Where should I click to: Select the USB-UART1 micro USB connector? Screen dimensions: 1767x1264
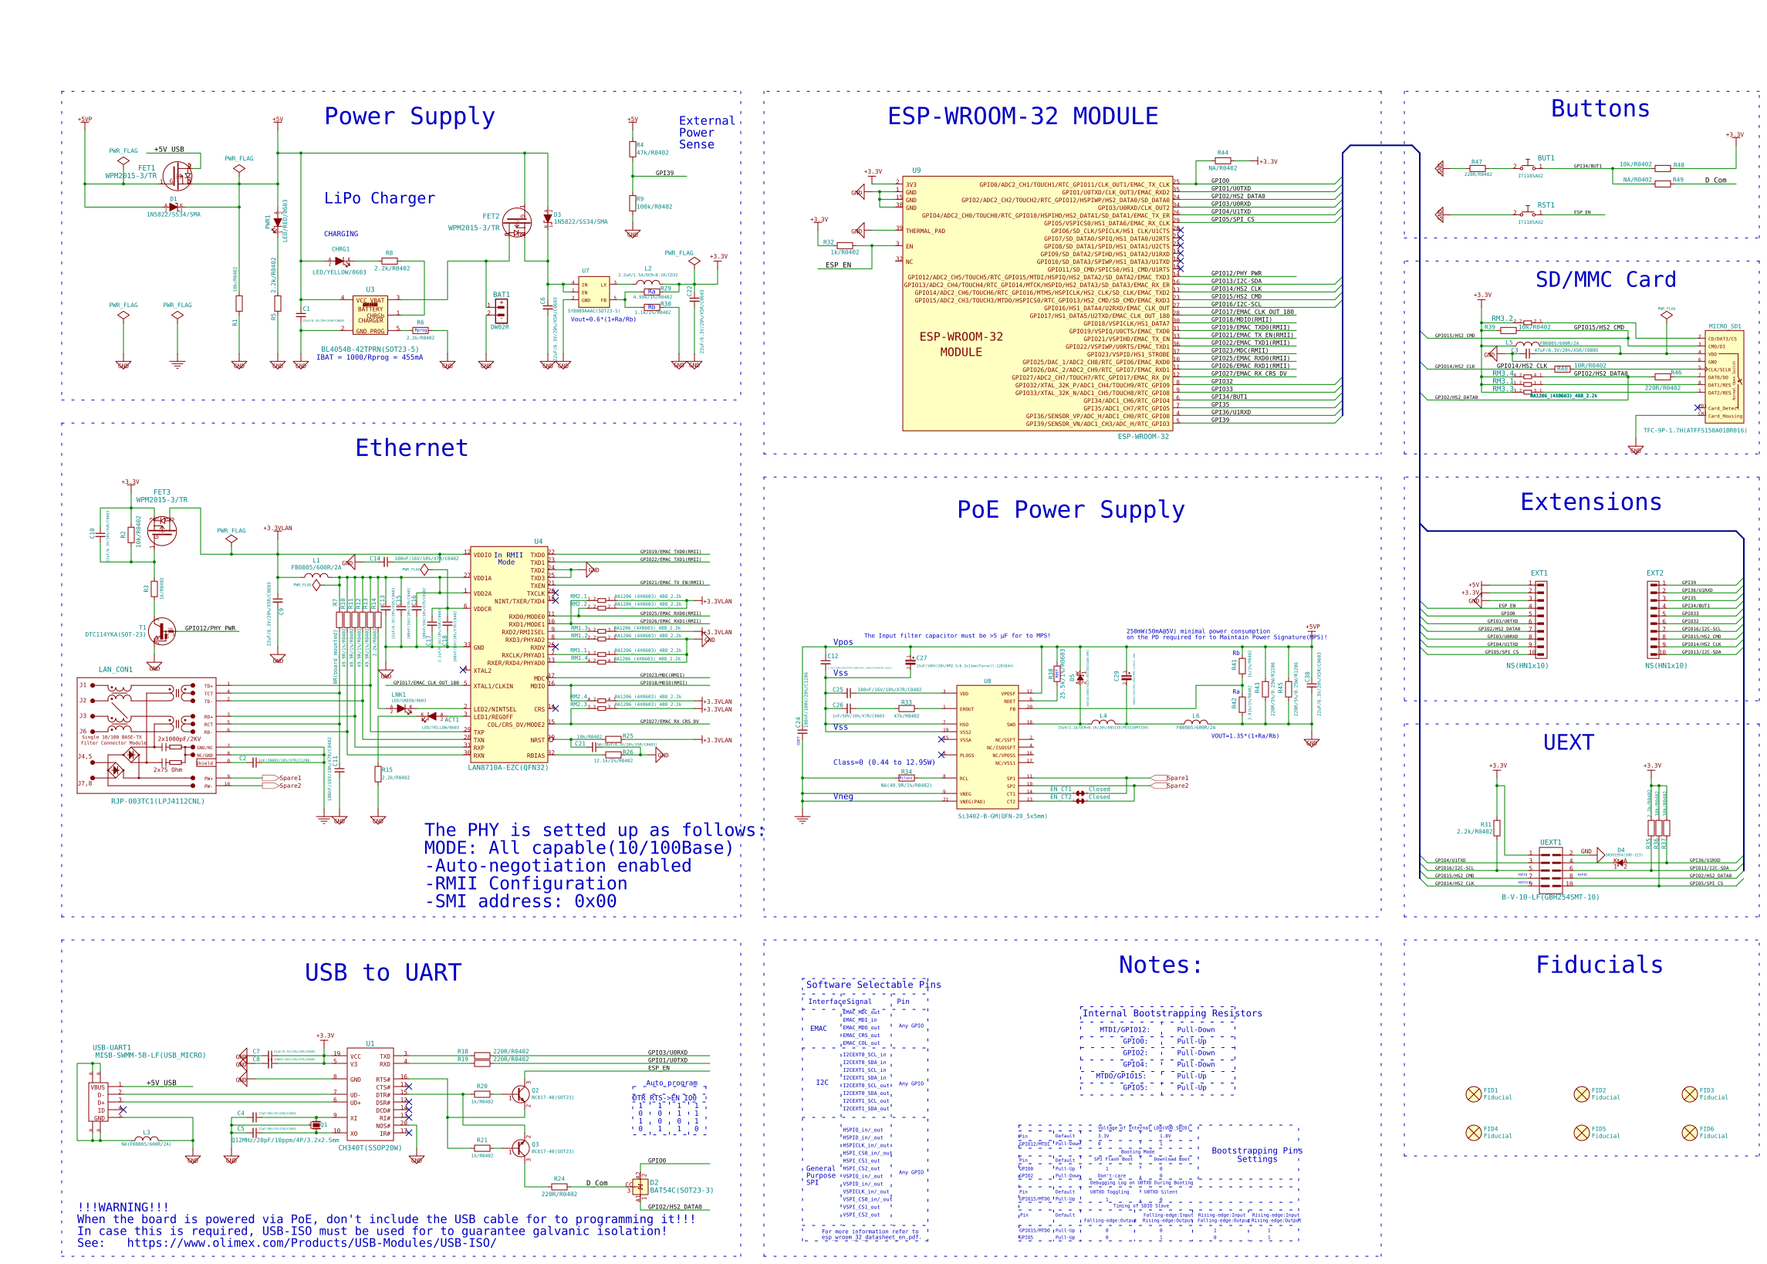[x=98, y=1102]
